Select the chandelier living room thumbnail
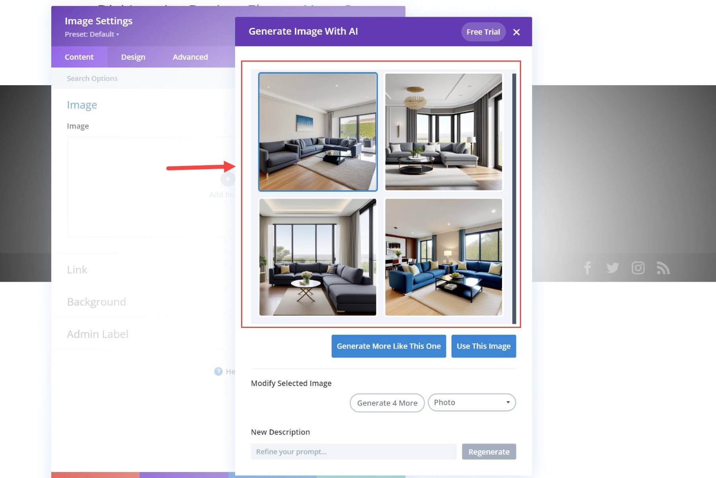716x478 pixels. coord(444,132)
